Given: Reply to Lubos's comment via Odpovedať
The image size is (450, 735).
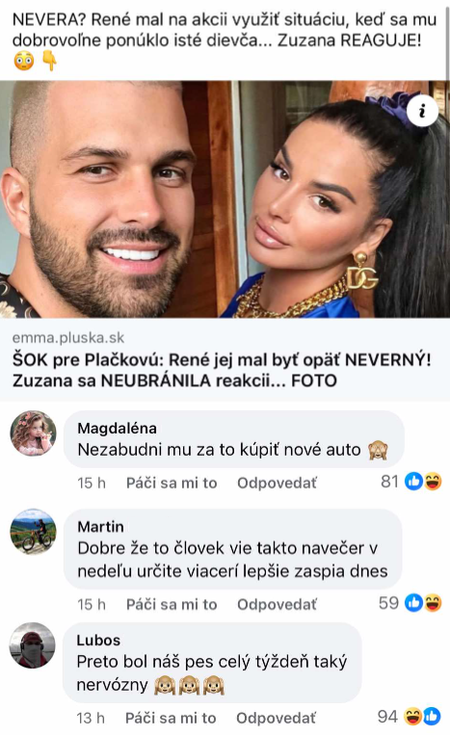Looking at the screenshot, I should 277,718.
